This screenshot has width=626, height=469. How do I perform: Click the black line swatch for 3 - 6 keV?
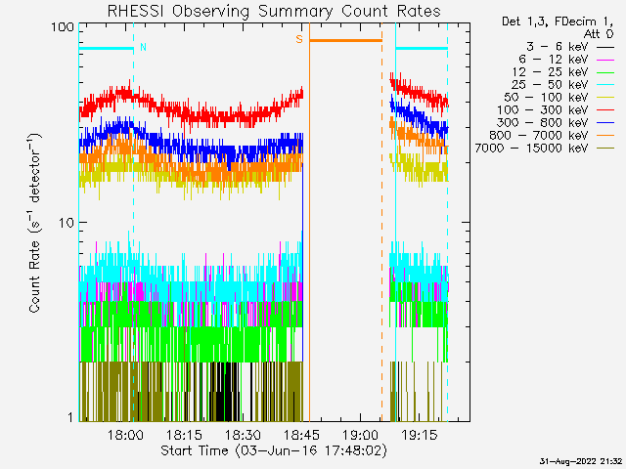[605, 48]
